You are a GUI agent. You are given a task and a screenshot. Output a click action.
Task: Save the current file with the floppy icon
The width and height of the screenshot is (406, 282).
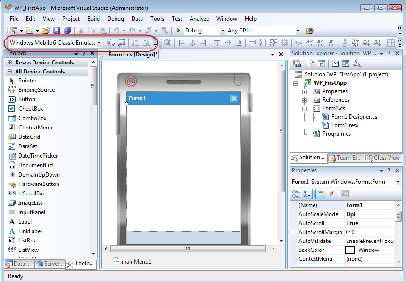point(57,31)
